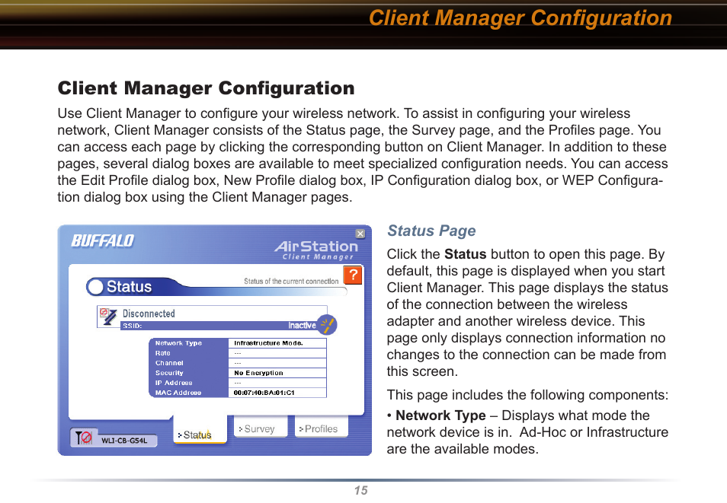Viewport: 727px width, 503px height.
Task: Click the bold Client Manager Configuration heading
Action: [x=206, y=88]
